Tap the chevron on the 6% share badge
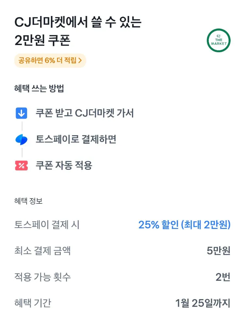The height and width of the screenshot is (336, 245). [x=80, y=60]
